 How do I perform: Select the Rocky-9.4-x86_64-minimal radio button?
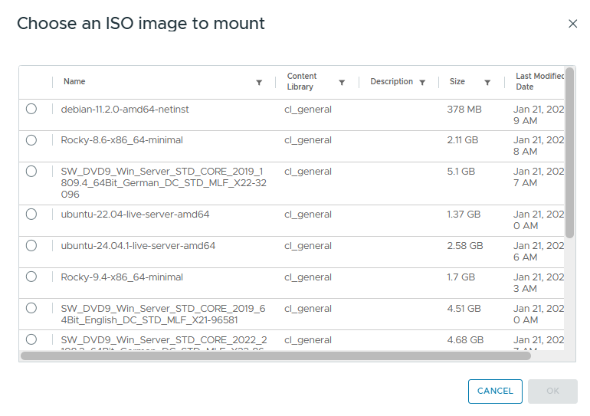click(x=31, y=277)
